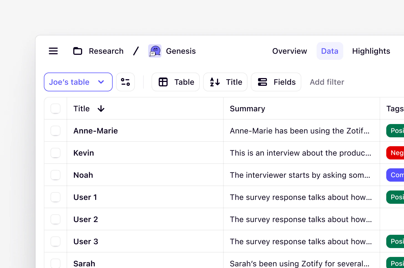The image size is (404, 268).
Task: Open the Kevin record title
Action: (84, 153)
